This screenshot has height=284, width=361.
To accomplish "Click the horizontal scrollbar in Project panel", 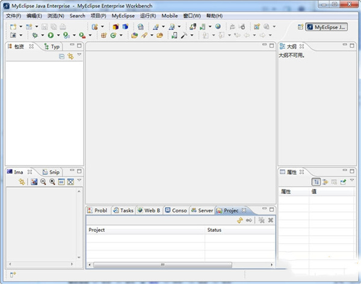I will [x=163, y=265].
